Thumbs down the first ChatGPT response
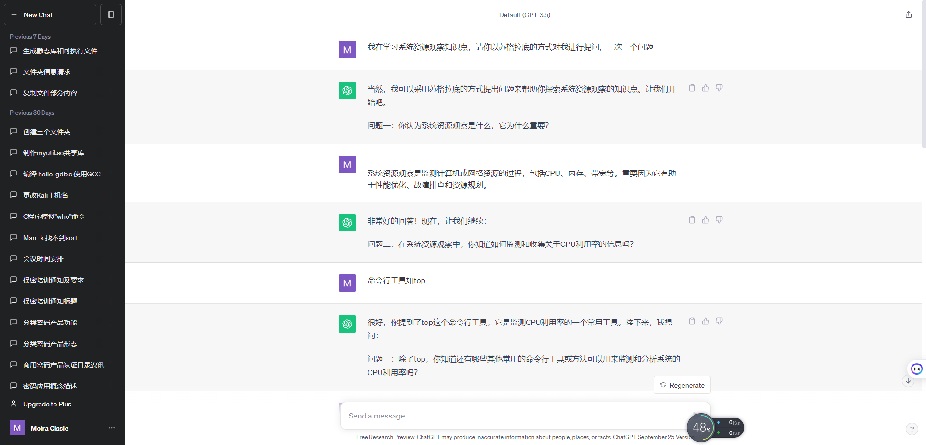The height and width of the screenshot is (445, 926). pos(719,88)
